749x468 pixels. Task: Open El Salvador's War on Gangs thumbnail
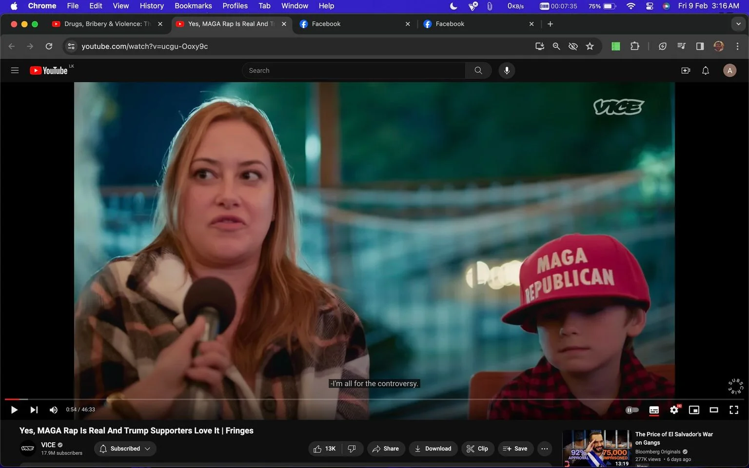pos(597,448)
